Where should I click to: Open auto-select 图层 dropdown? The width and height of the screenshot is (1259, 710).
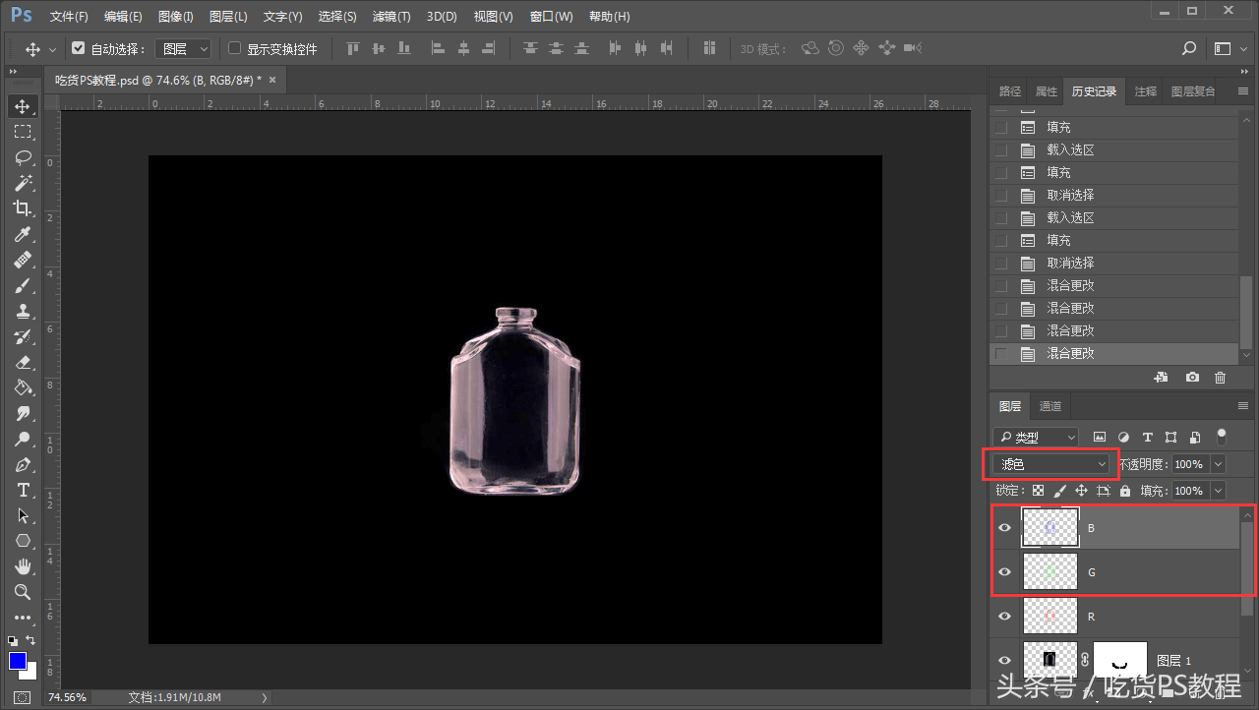point(185,48)
